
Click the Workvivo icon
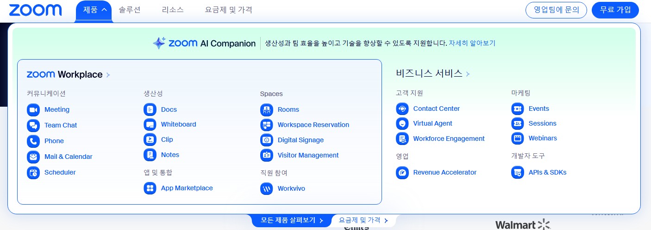point(267,189)
